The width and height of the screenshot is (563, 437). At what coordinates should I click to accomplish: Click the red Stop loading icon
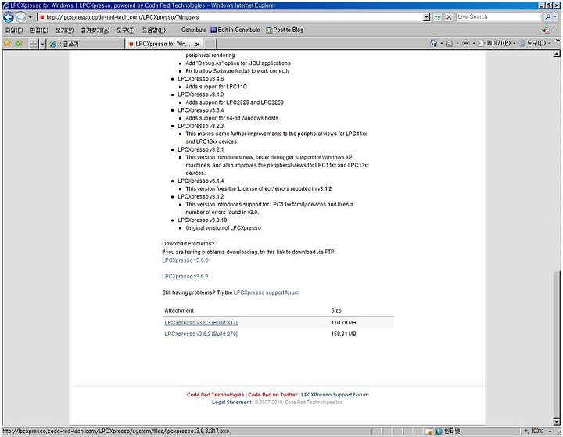click(x=449, y=17)
